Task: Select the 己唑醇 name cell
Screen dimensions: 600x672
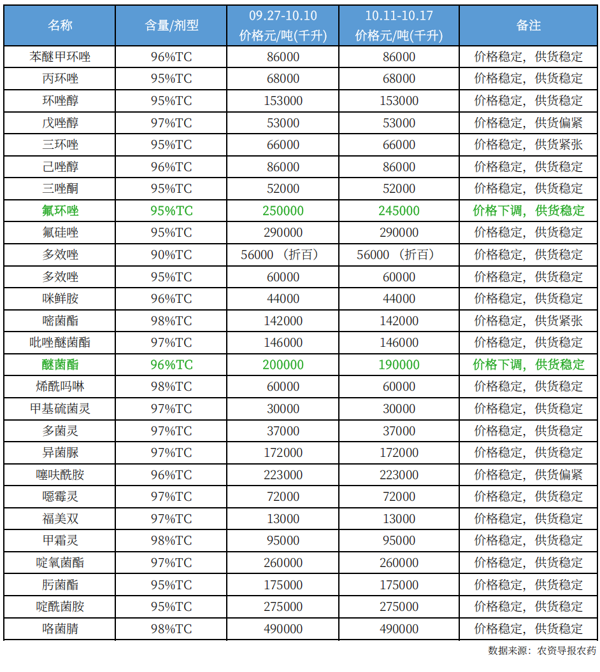Action: coord(60,167)
